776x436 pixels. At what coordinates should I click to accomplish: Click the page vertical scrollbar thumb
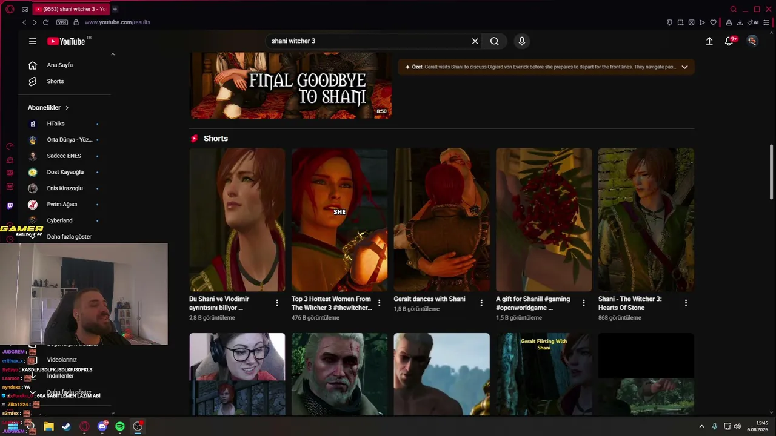click(771, 171)
